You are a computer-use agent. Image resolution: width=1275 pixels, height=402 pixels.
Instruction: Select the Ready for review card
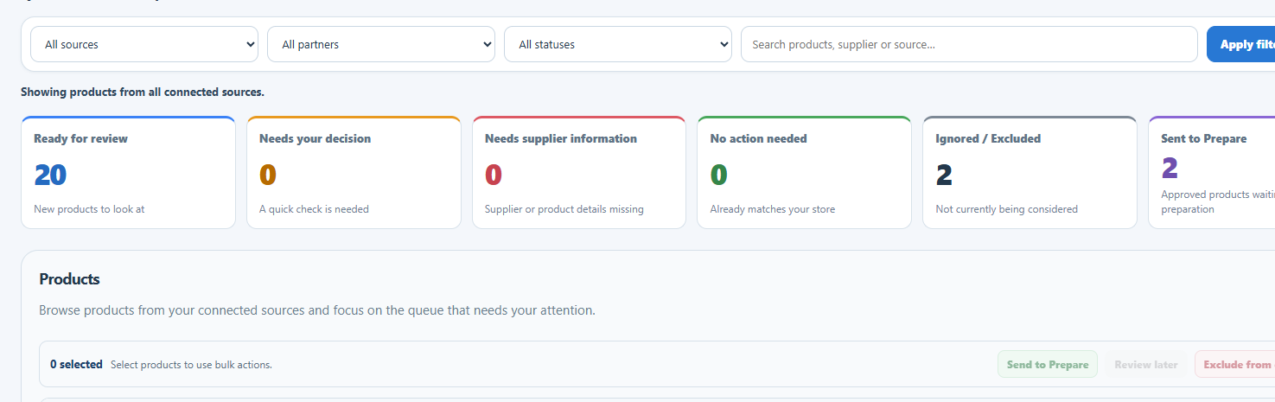pos(128,173)
